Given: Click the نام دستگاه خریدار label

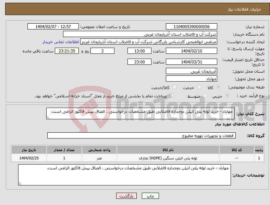Looking at the screenshot, I should [248, 35].
